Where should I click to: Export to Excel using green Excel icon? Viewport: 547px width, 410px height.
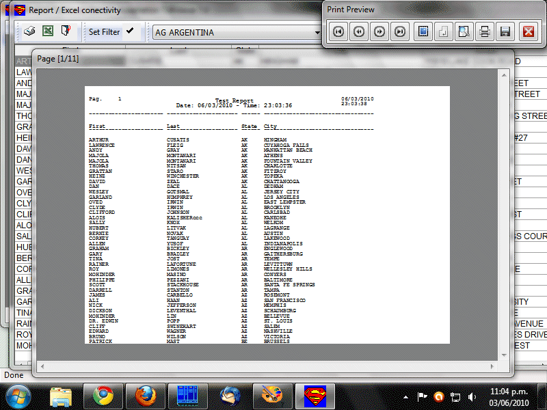[x=48, y=31]
